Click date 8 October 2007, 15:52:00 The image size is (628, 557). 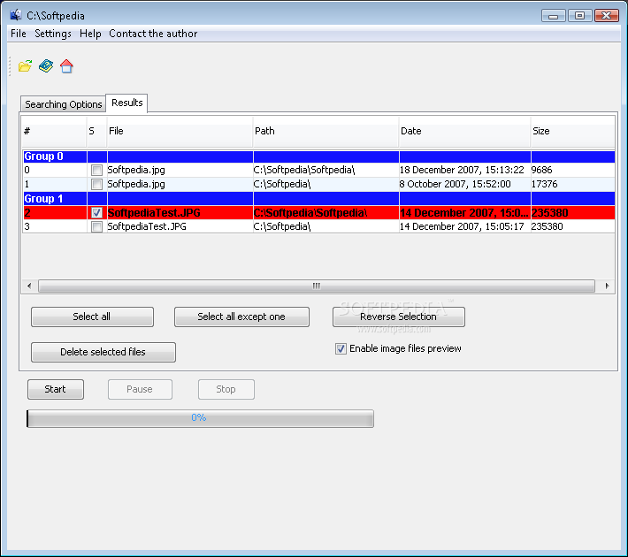tap(455, 184)
